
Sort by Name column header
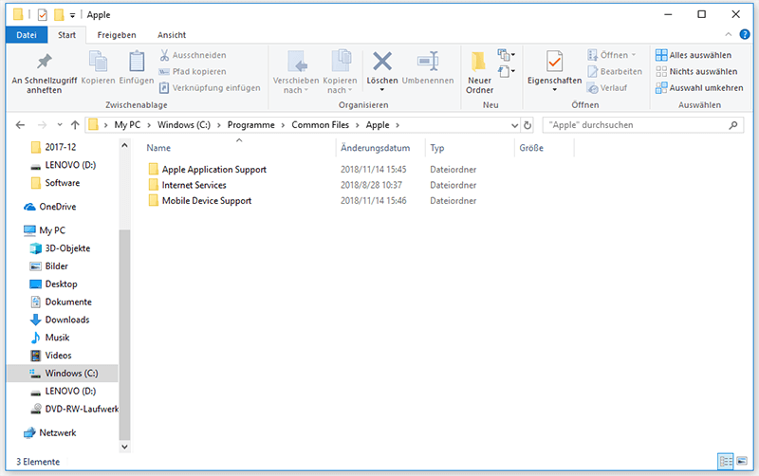[x=158, y=148]
